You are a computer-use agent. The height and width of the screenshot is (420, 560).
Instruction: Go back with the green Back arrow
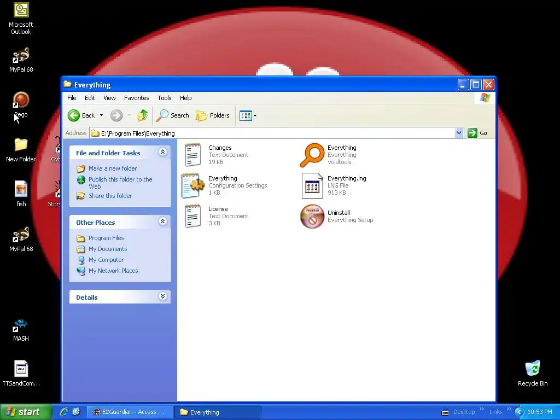[74, 115]
